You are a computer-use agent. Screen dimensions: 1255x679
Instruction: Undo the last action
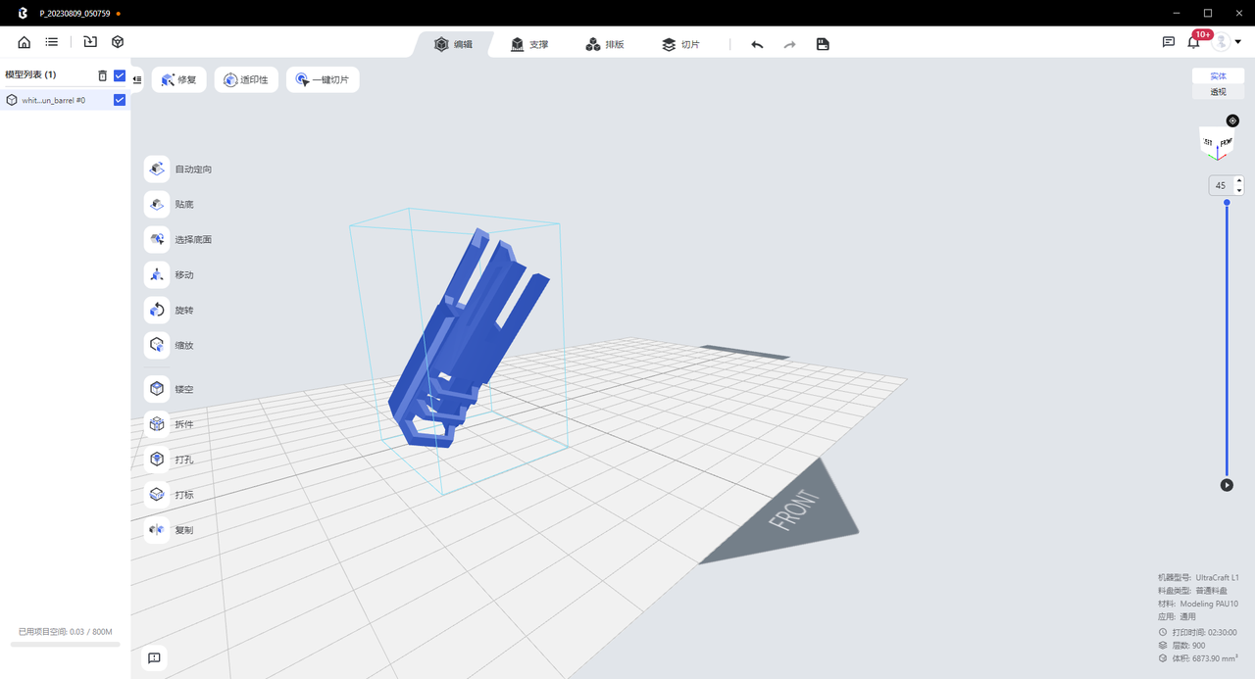(x=757, y=44)
